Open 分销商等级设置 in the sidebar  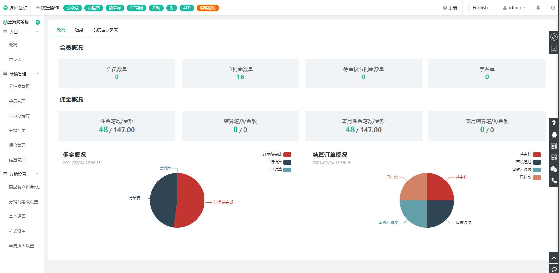23,202
